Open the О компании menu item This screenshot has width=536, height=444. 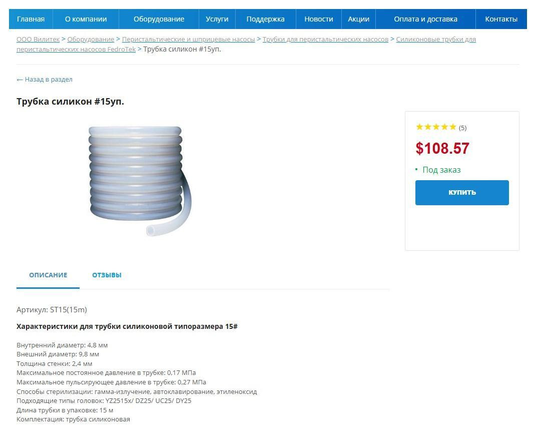[x=86, y=19]
